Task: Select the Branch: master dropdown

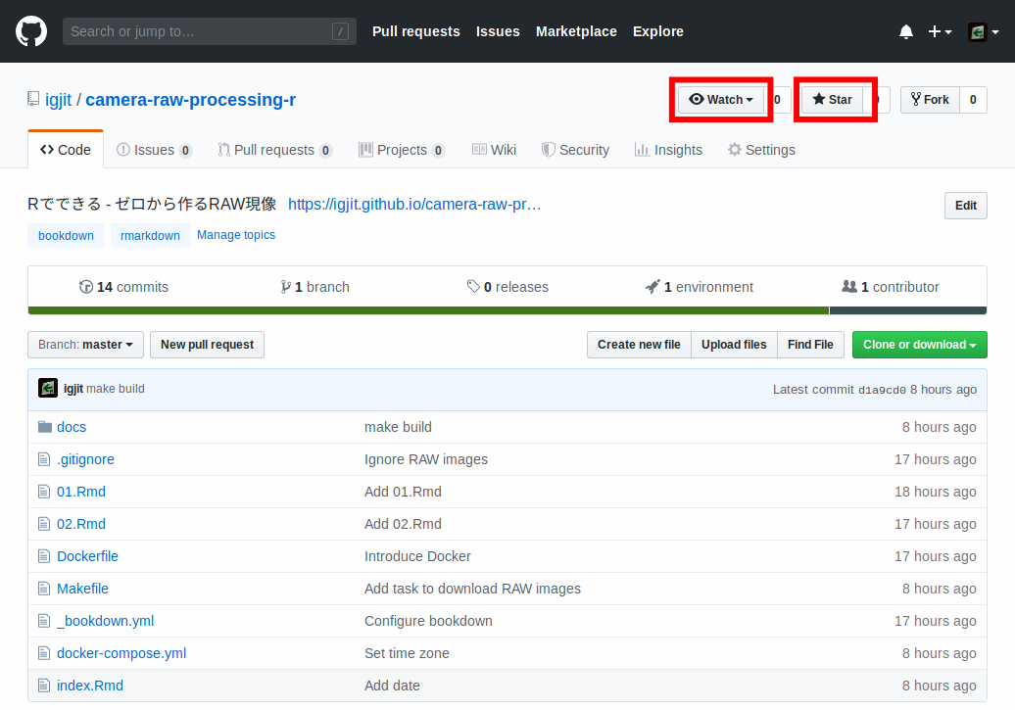Action: point(86,345)
